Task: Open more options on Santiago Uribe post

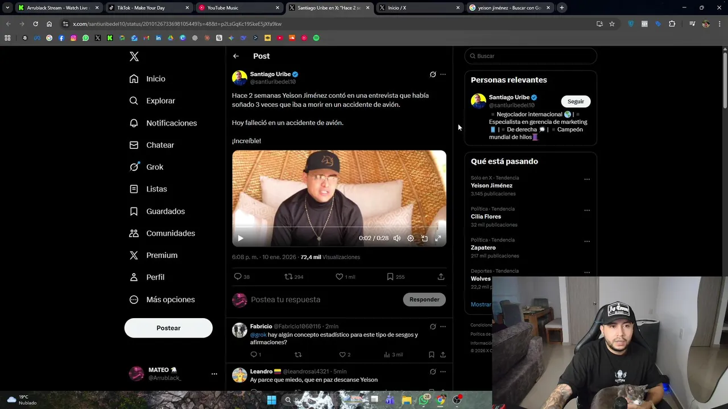Action: point(443,74)
